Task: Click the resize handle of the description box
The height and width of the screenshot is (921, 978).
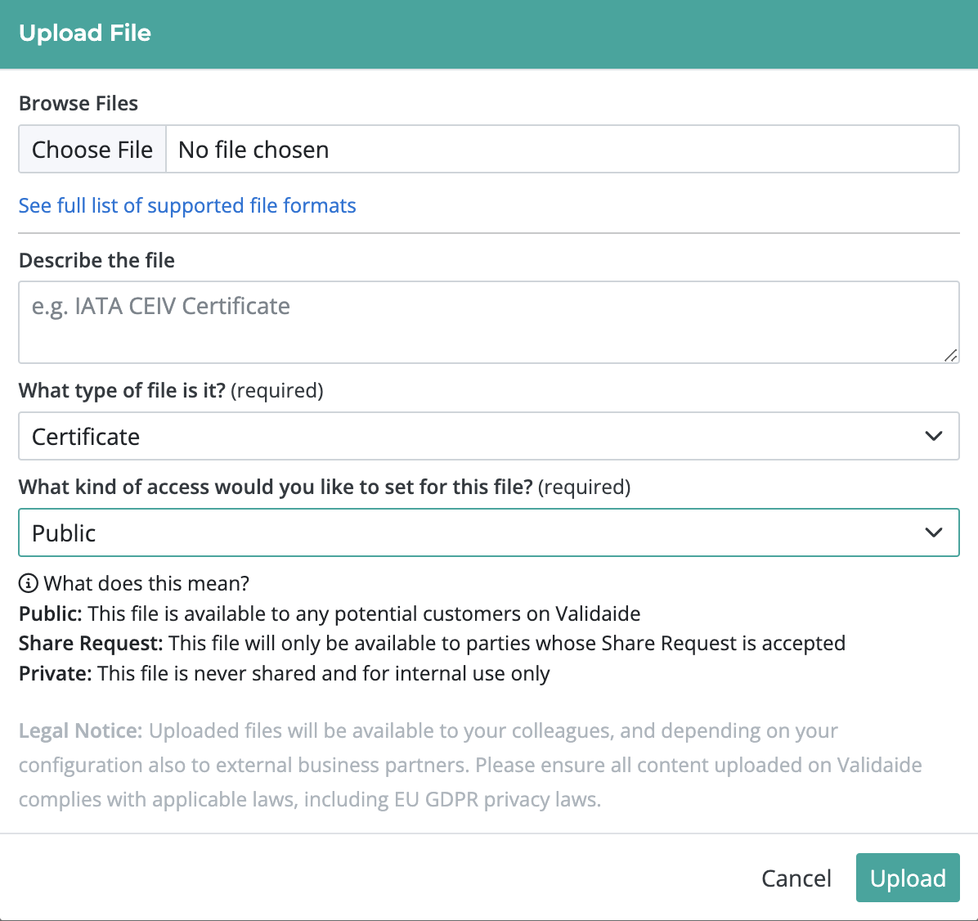Action: click(x=950, y=356)
